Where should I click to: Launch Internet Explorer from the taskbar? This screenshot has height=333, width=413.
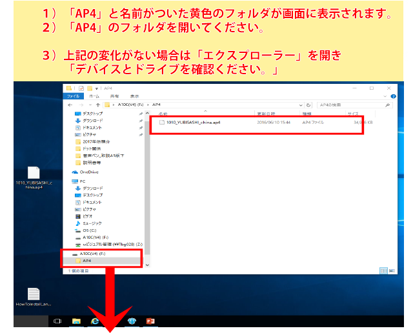[x=94, y=321]
